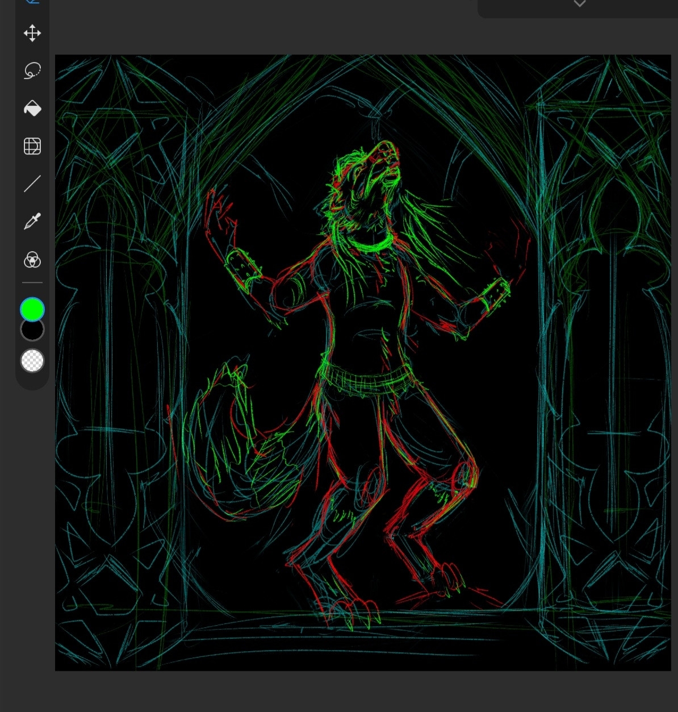Open the mesh warp grid tool
The image size is (678, 712).
[x=32, y=146]
